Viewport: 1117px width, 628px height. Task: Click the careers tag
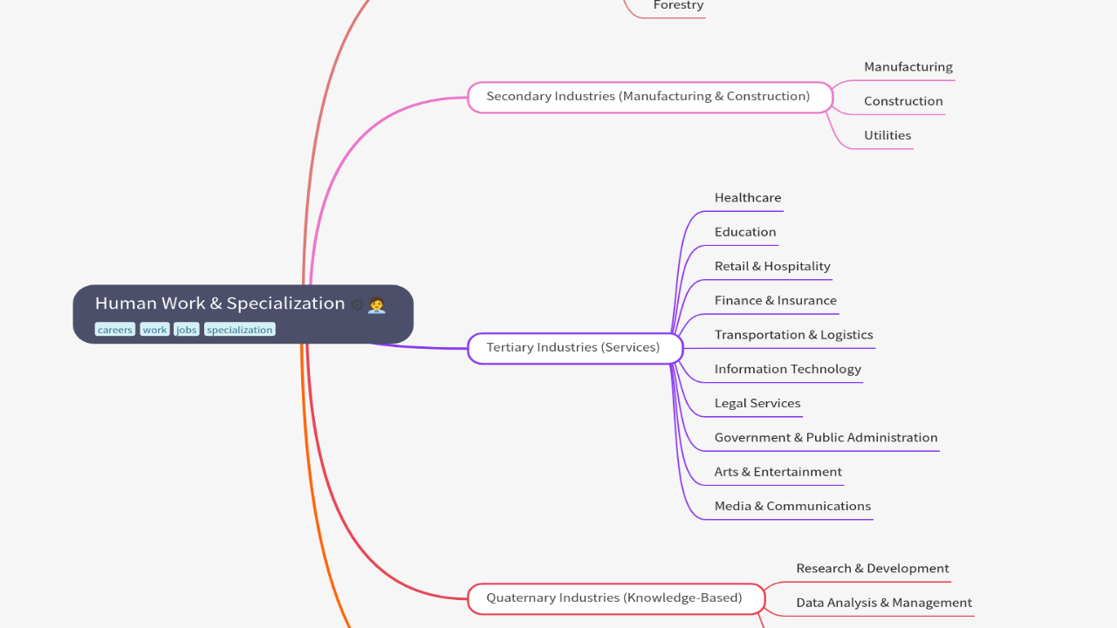pyautogui.click(x=115, y=330)
